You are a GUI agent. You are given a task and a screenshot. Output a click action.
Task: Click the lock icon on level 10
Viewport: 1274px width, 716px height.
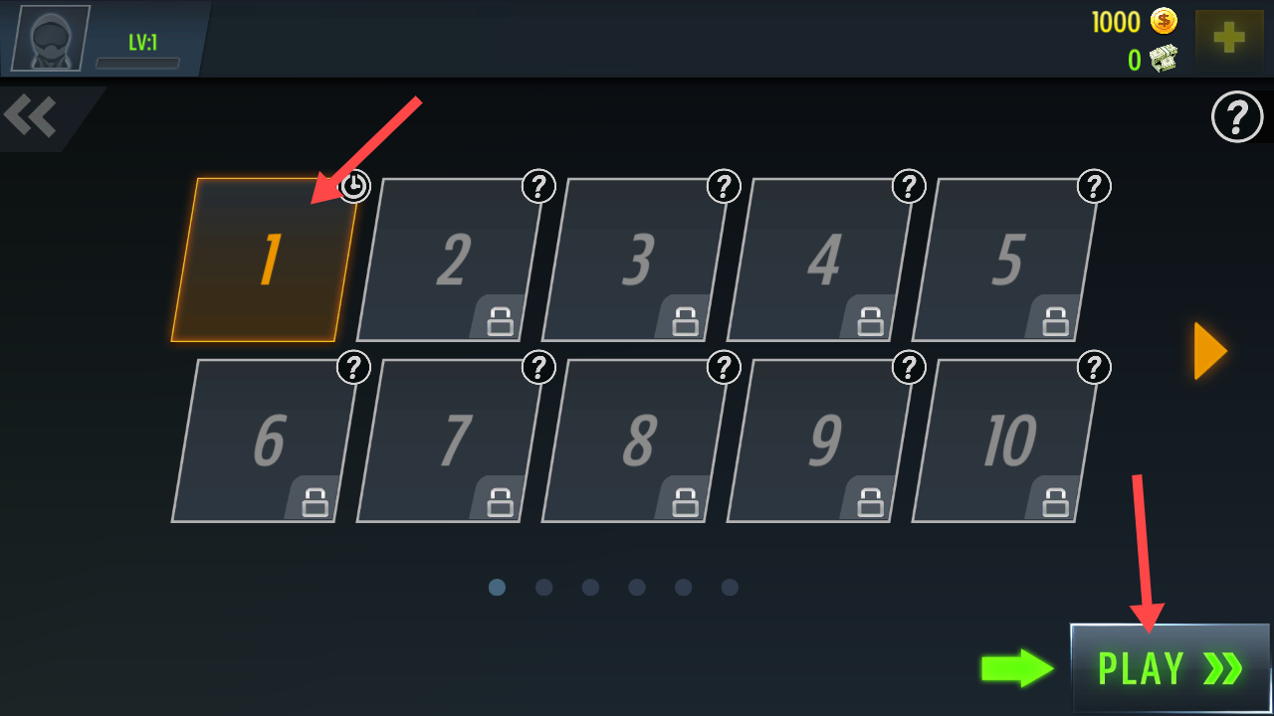coord(1055,502)
